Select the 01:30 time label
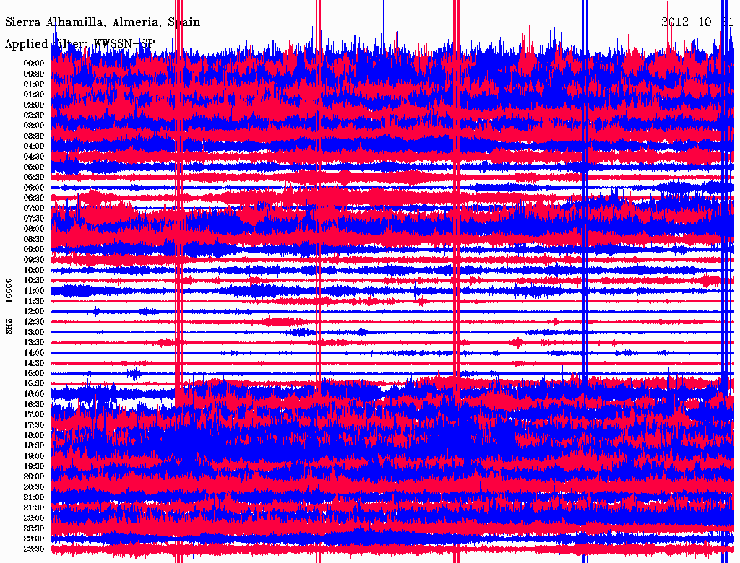Image resolution: width=740 pixels, height=563 pixels. 33,95
